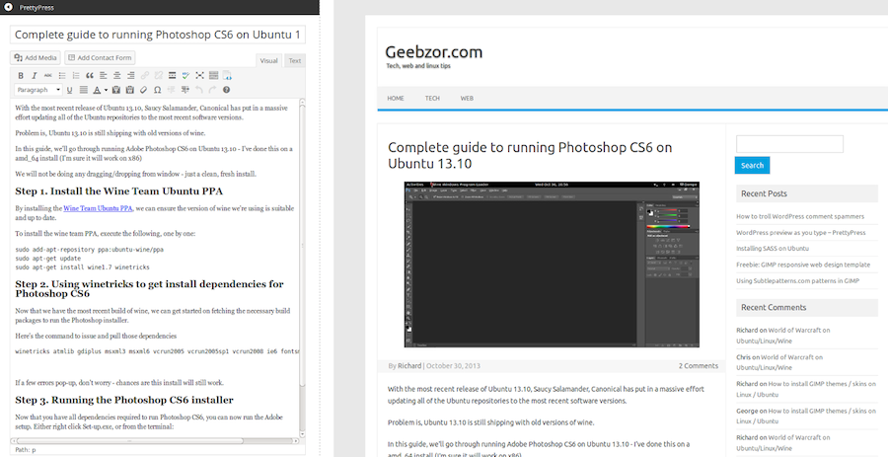Open the Geebzor.com site title link
Viewport: 888px width, 457px height.
pos(434,52)
